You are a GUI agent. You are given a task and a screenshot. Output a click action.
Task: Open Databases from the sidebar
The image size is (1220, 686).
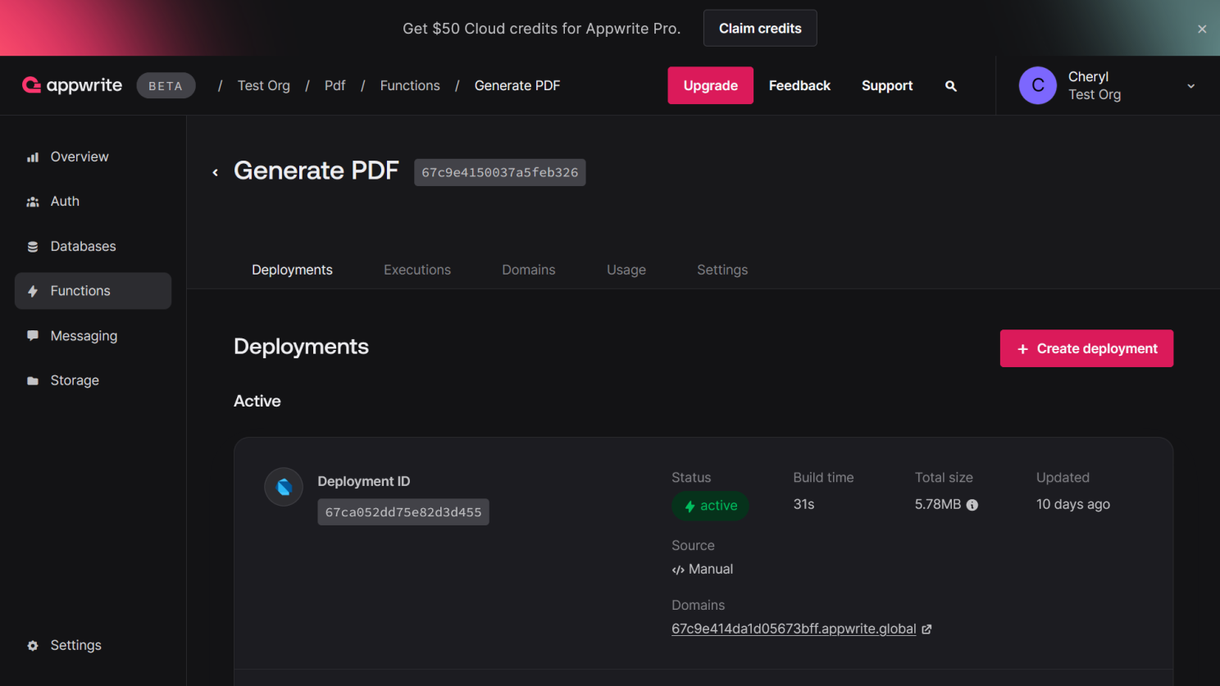pos(83,247)
